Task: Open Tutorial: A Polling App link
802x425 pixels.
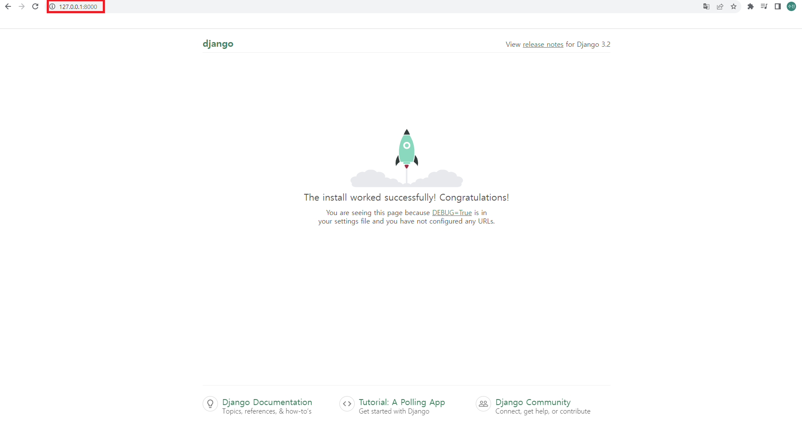Action: tap(402, 402)
